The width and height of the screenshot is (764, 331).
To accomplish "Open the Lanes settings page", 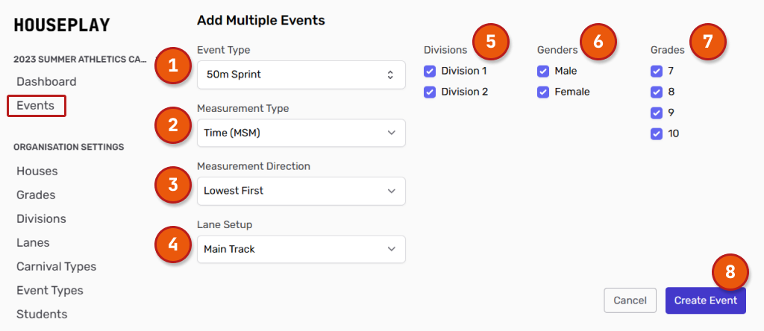I will point(34,243).
